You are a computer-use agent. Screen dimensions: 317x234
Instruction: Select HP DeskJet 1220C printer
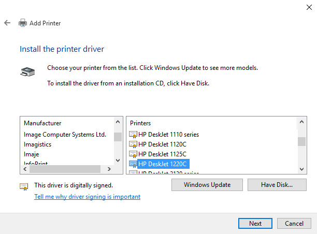click(x=163, y=164)
